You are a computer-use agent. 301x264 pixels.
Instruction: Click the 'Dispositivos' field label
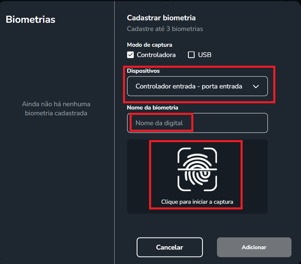(x=143, y=71)
